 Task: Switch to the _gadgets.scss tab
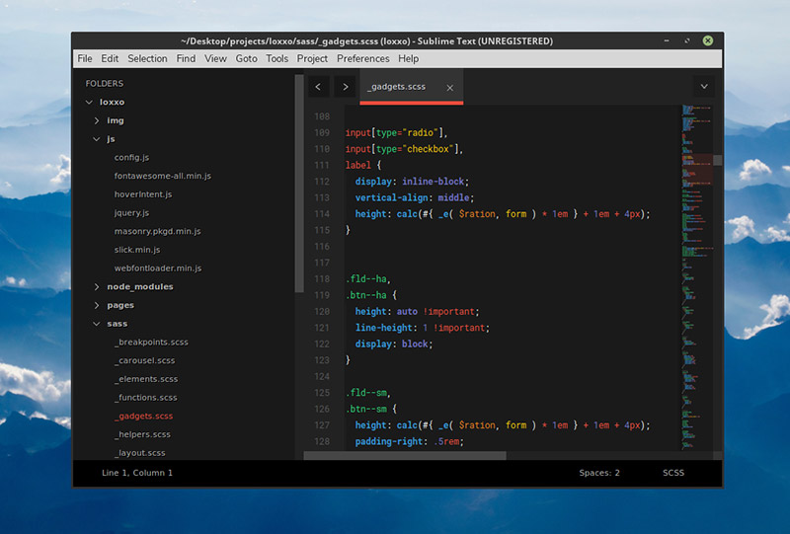pyautogui.click(x=397, y=87)
